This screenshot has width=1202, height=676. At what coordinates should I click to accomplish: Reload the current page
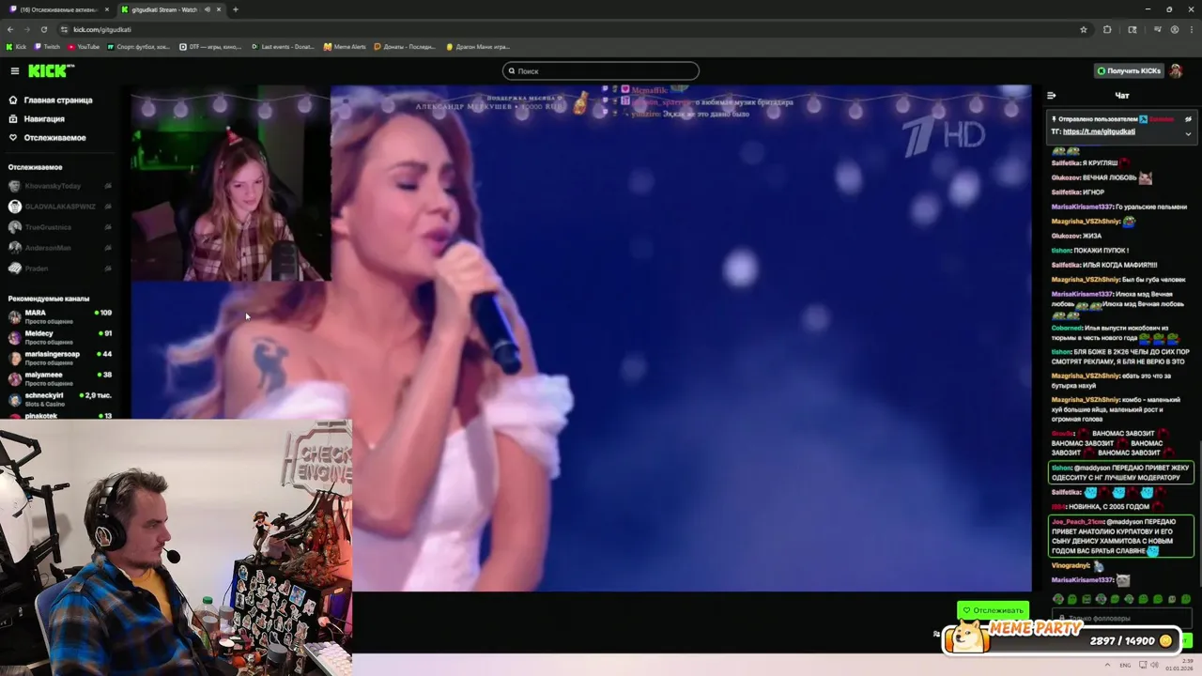coord(43,29)
